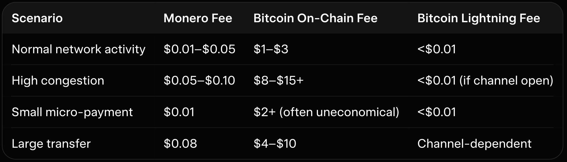567x162 pixels.
Task: Click the High congestion row label
Action: [x=58, y=81]
